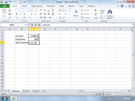
Task: Switch to Page Layout view icon
Action: coord(100,94)
